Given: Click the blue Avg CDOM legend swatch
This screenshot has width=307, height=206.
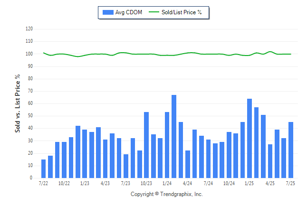Looking at the screenshot, I should (x=108, y=12).
